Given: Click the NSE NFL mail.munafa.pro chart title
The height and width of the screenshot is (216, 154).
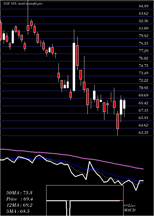Looking at the screenshot, I should tap(22, 4).
